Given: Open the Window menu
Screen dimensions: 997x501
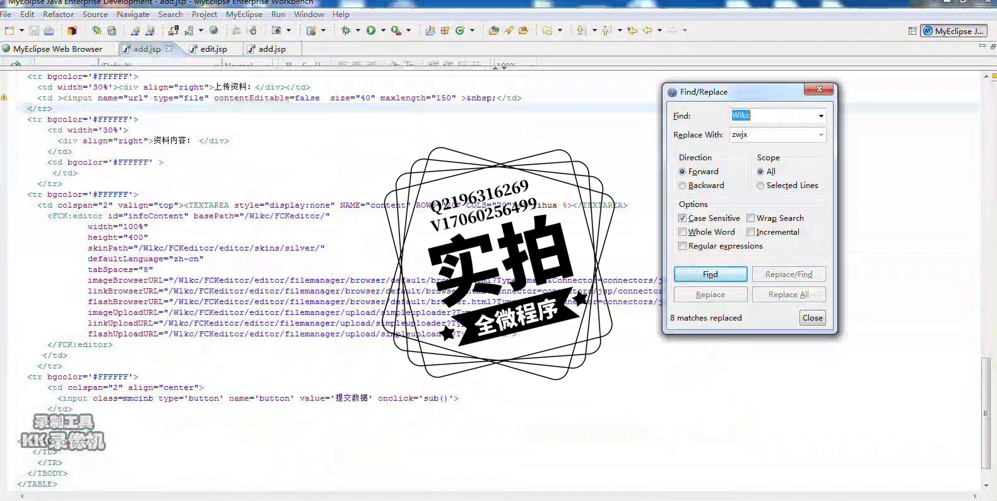Looking at the screenshot, I should (x=309, y=14).
